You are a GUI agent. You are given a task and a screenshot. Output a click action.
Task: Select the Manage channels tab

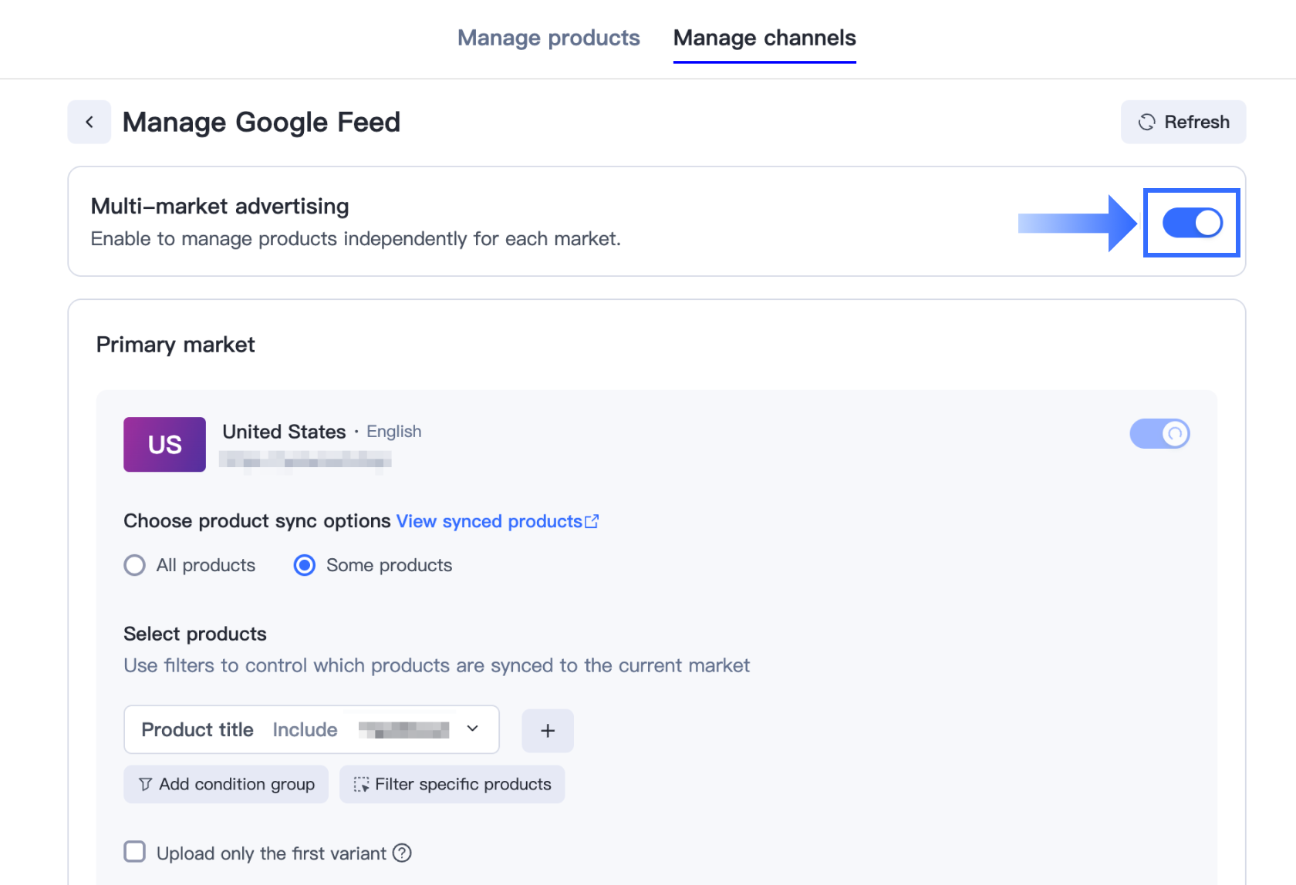[764, 38]
